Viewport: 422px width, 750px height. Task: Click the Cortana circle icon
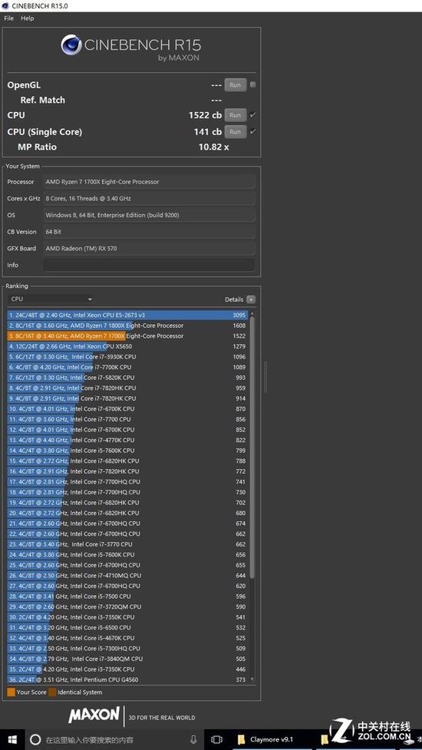[x=35, y=739]
